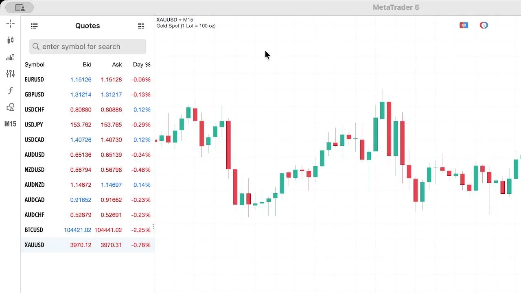Open the drawing objects shapes tool

tap(11, 107)
